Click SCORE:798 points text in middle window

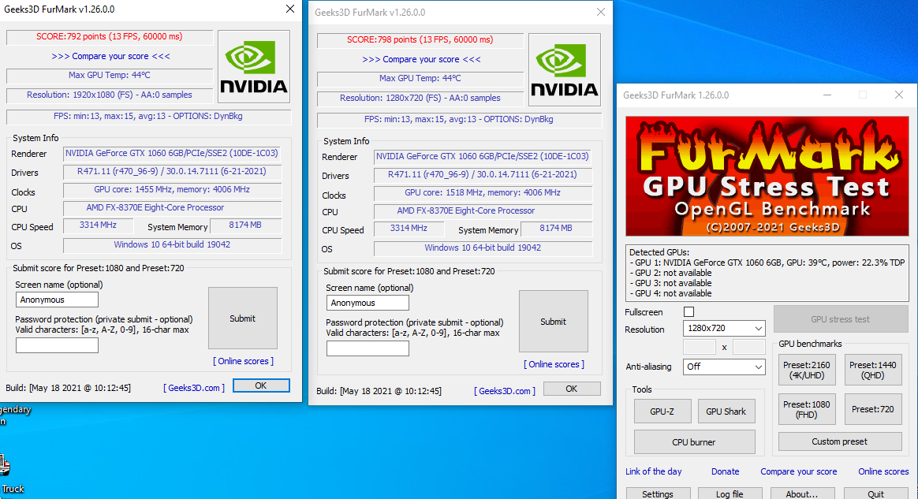420,39
